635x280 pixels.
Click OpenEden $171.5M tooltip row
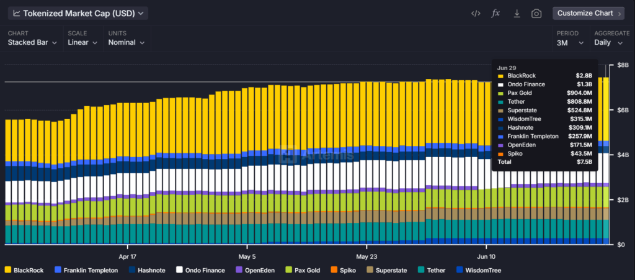click(544, 145)
